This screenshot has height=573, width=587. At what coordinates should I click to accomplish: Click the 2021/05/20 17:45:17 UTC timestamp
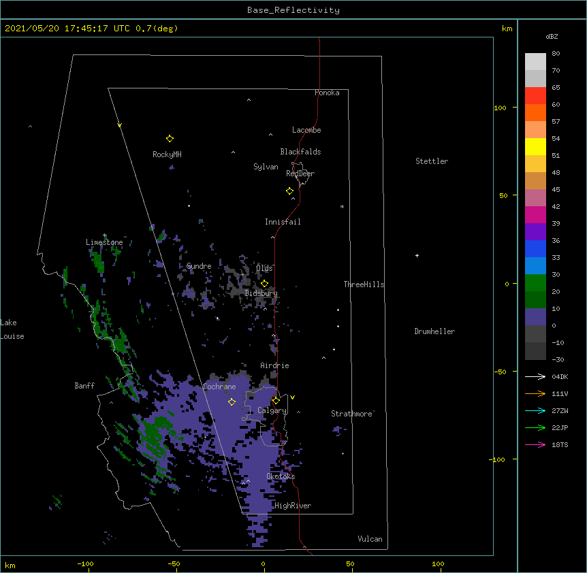(67, 29)
